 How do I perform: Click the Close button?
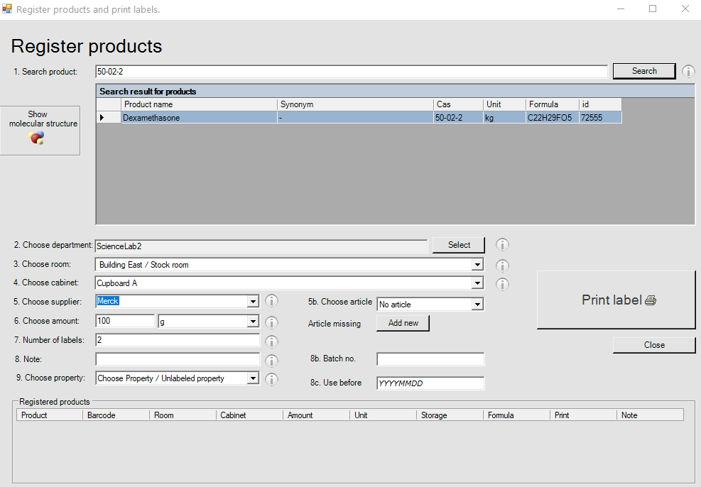point(654,345)
